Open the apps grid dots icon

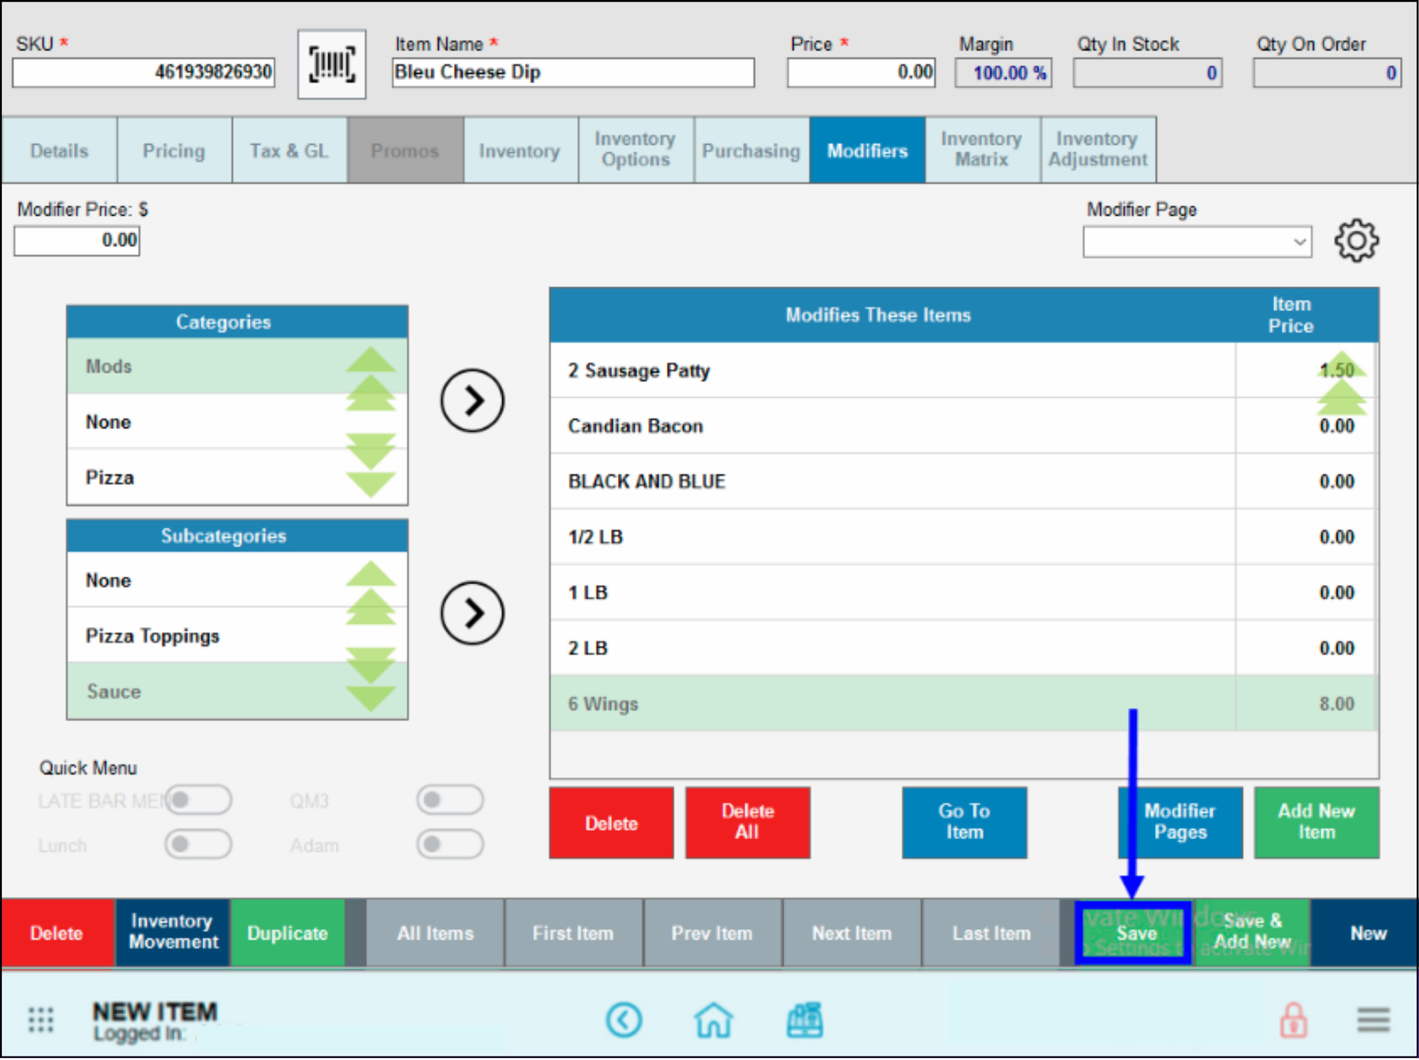40,1020
